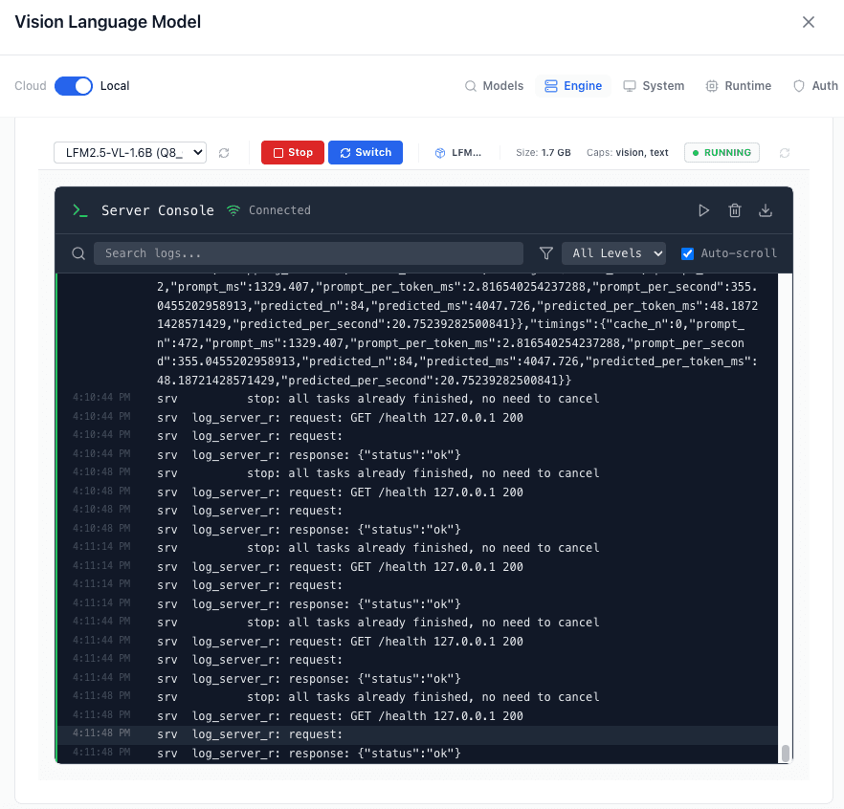Click the terminal prompt icon in console header

[80, 210]
